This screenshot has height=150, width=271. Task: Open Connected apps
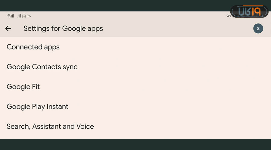pos(33,47)
